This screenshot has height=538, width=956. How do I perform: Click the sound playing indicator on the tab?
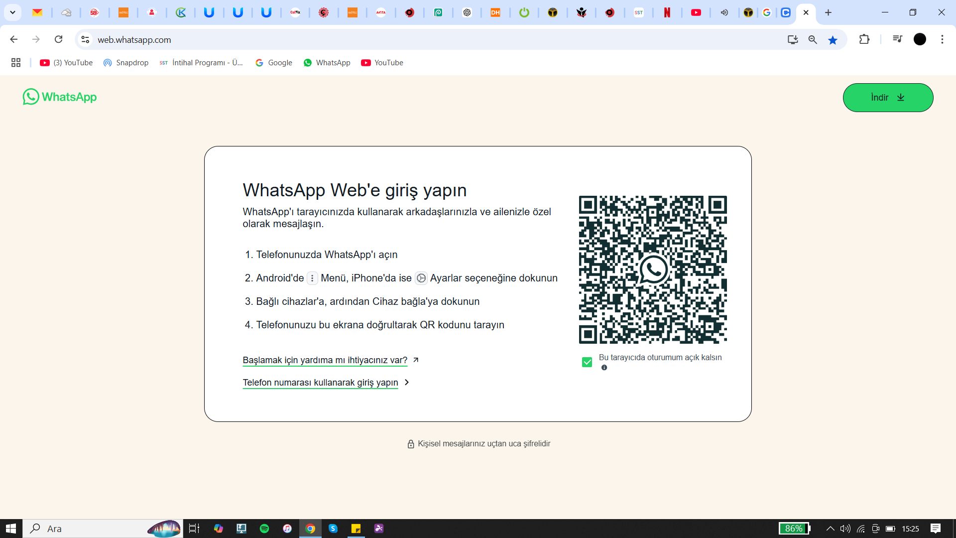724,12
